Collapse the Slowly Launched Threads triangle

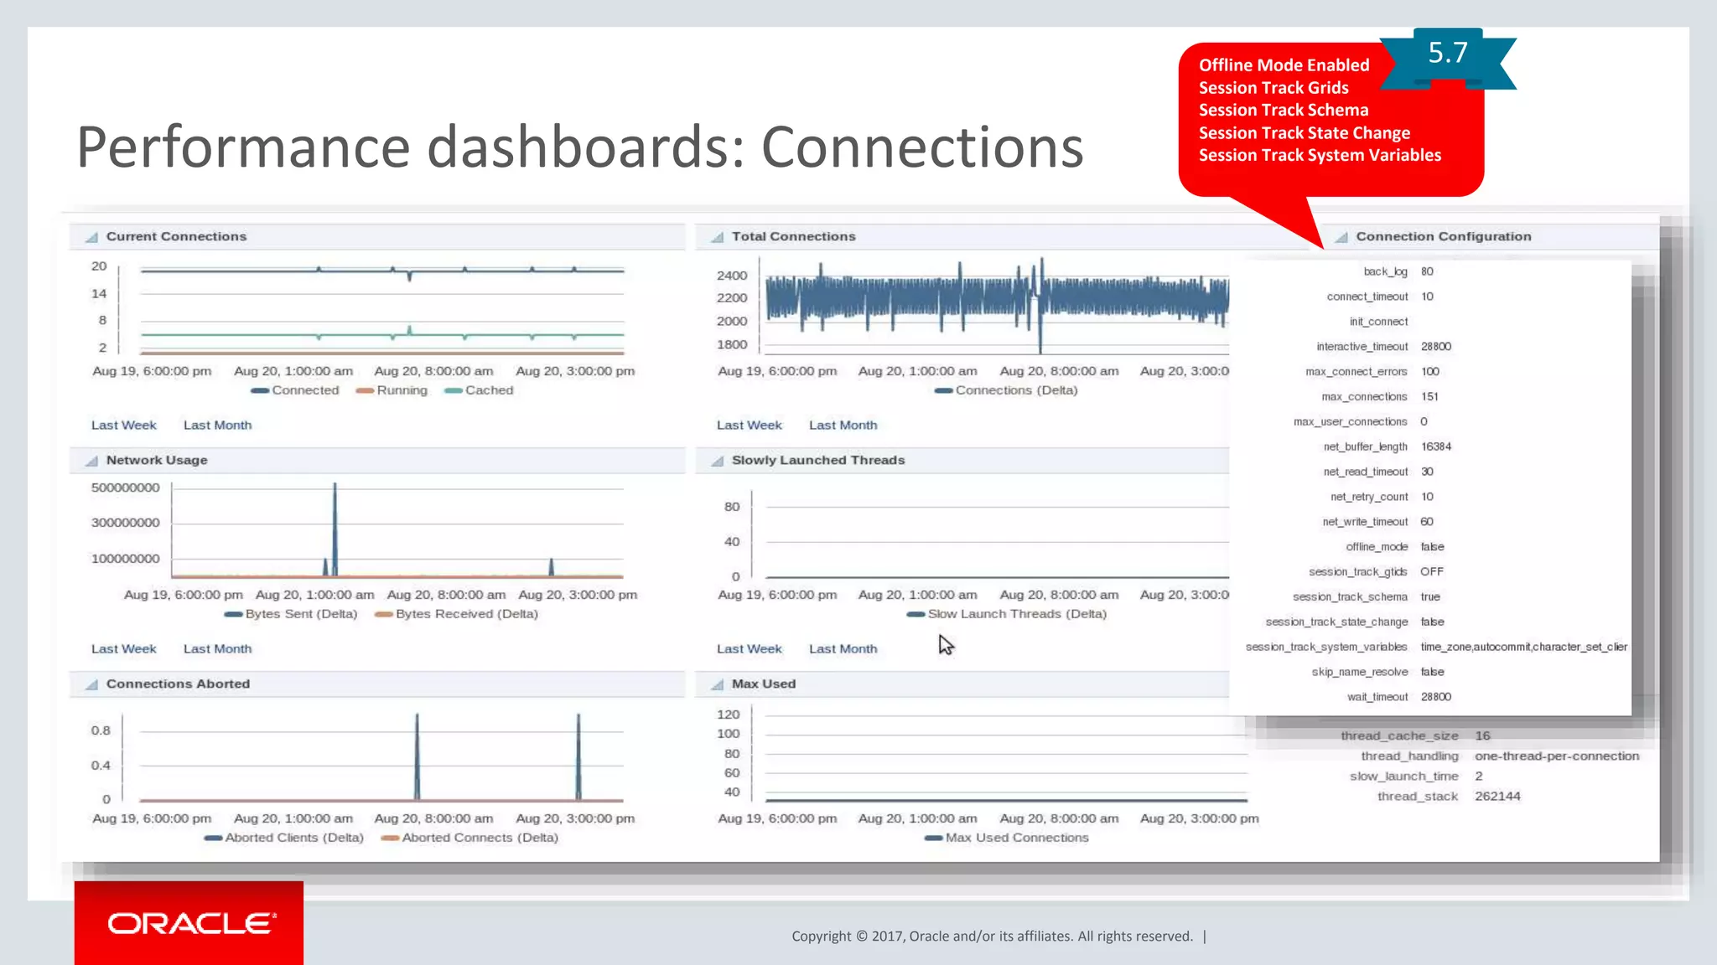[717, 461]
